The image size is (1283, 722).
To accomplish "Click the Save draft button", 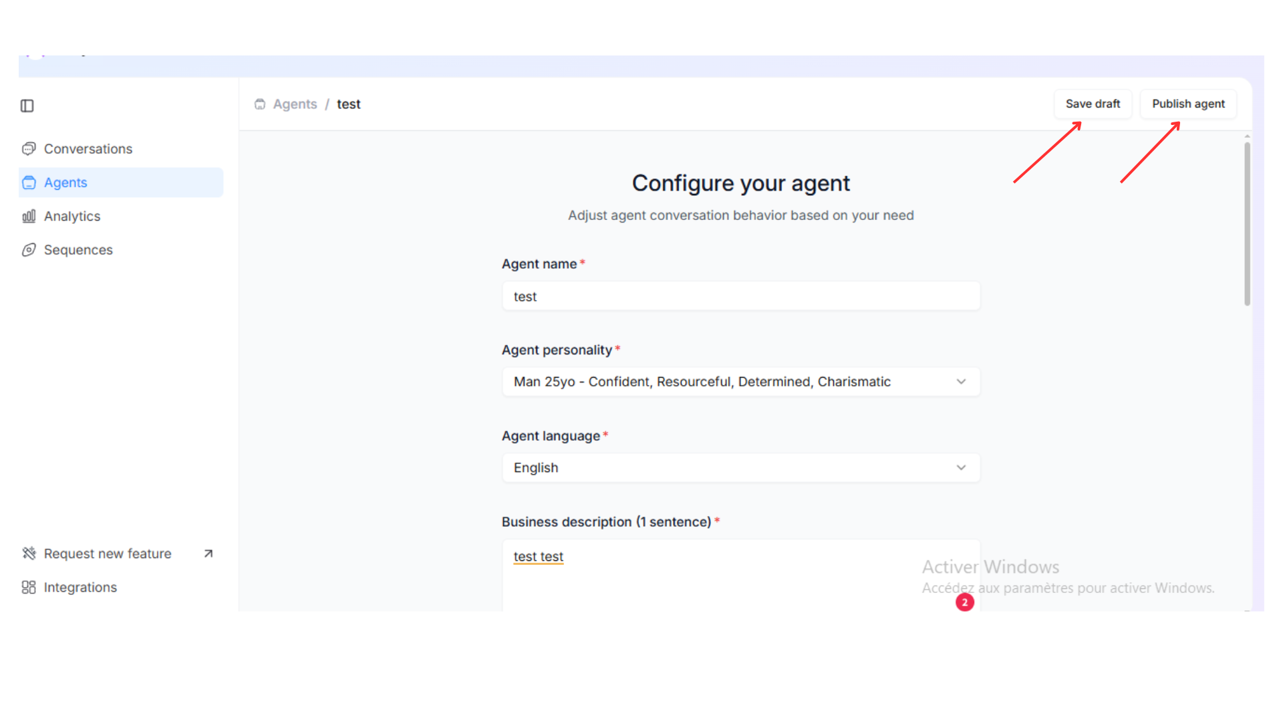I will tap(1093, 104).
